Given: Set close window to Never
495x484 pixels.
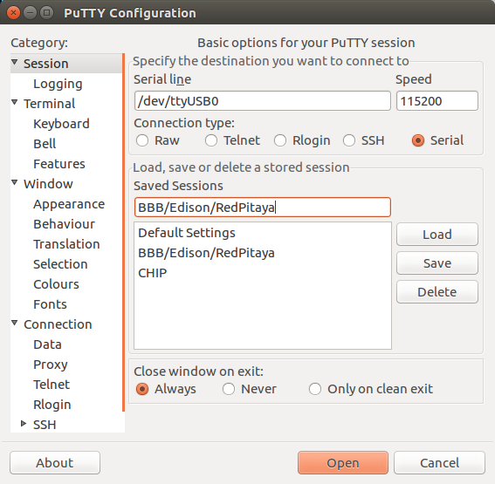Looking at the screenshot, I should coord(229,389).
